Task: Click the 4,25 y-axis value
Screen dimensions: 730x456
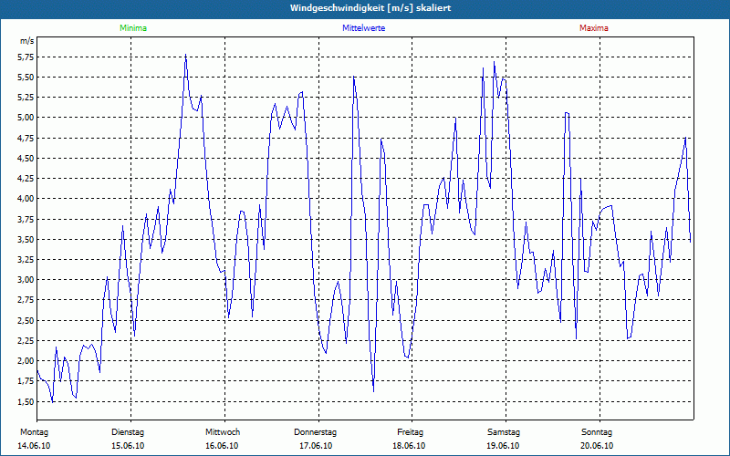Action: tap(26, 179)
